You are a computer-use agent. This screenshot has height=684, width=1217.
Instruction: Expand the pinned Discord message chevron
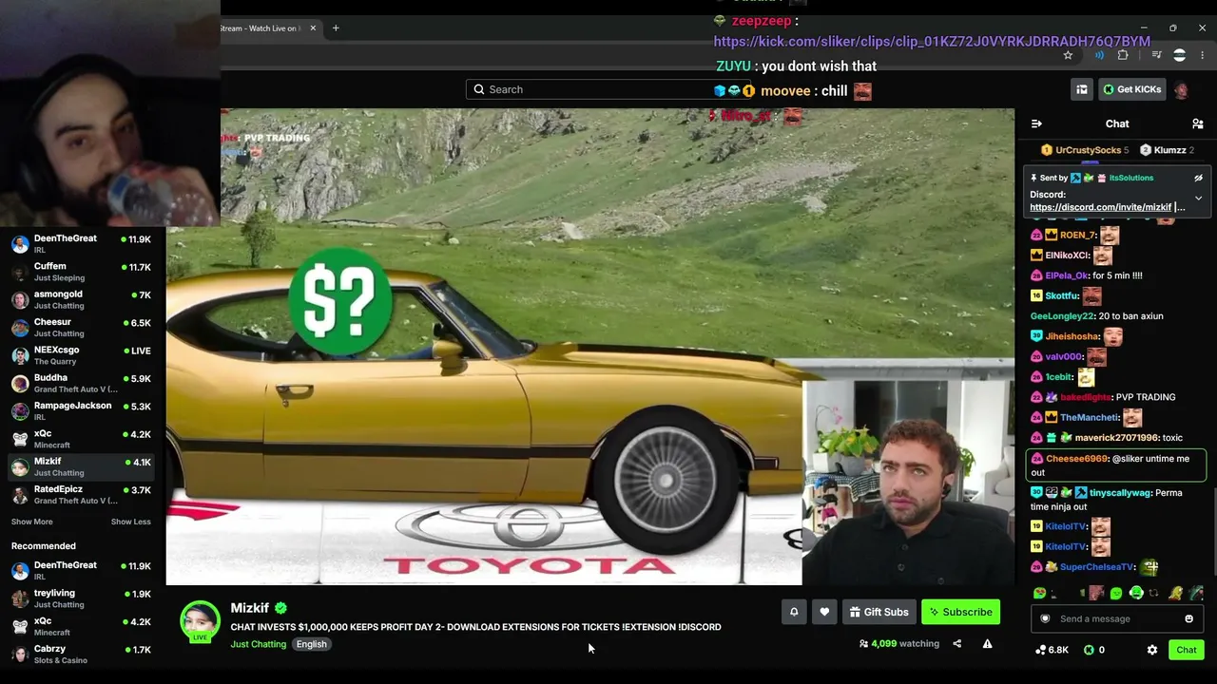click(x=1198, y=199)
